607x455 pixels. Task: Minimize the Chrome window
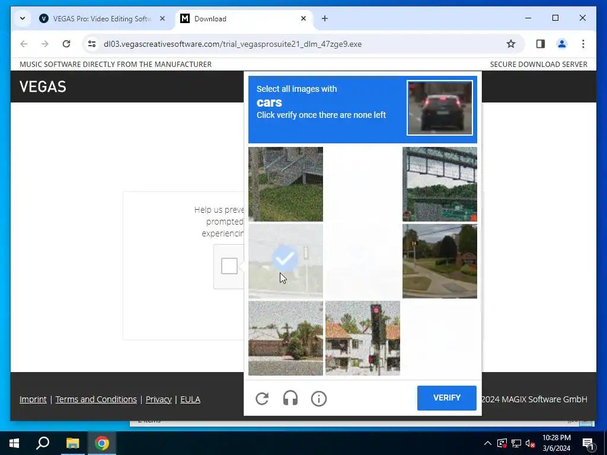528,18
